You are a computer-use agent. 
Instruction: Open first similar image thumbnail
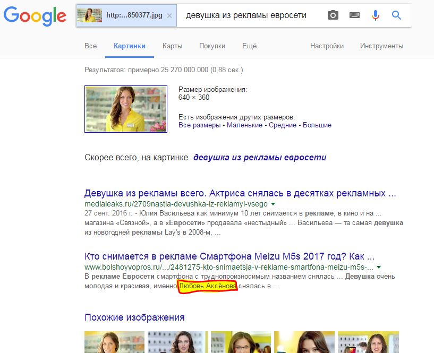click(114, 342)
